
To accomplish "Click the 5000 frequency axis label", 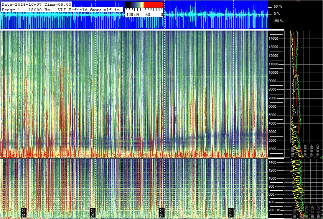I will click(272, 115).
